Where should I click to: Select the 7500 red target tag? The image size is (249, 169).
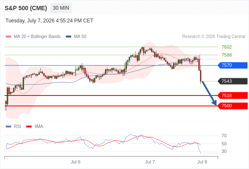pyautogui.click(x=233, y=106)
